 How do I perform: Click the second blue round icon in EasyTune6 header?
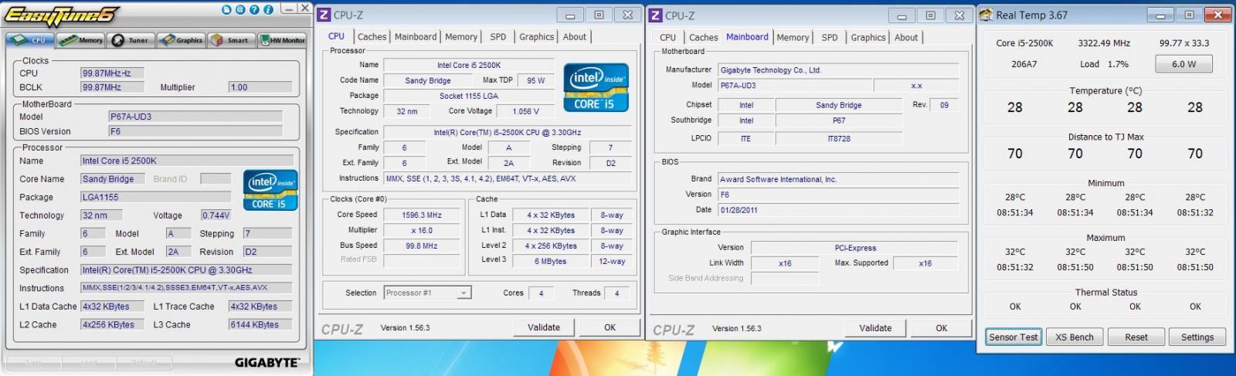[240, 10]
